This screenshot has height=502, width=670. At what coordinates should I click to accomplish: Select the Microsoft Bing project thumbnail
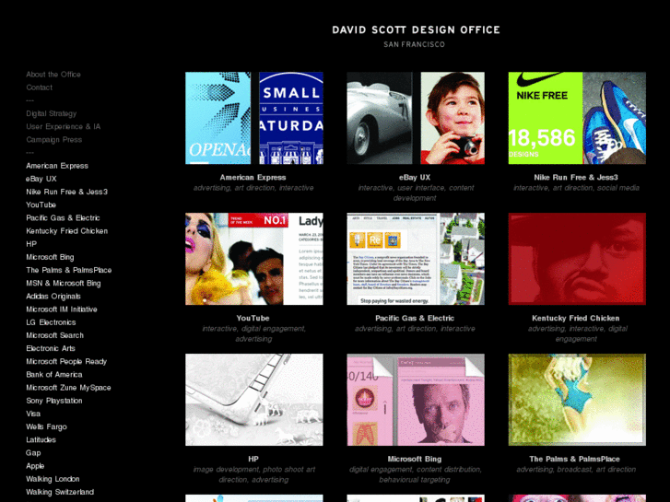click(x=415, y=400)
